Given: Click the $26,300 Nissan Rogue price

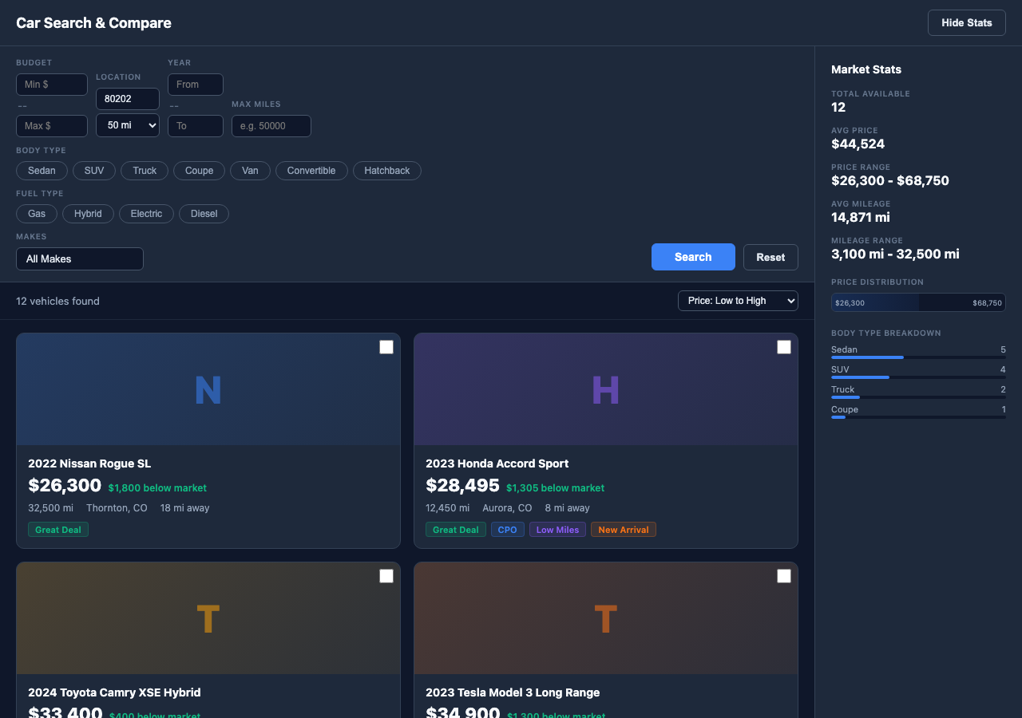Looking at the screenshot, I should click(65, 485).
